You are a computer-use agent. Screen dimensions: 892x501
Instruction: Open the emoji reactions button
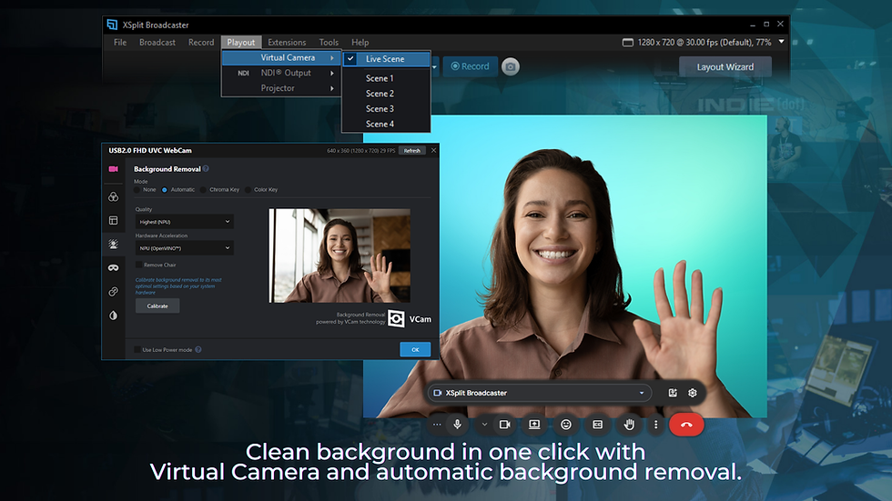click(566, 425)
